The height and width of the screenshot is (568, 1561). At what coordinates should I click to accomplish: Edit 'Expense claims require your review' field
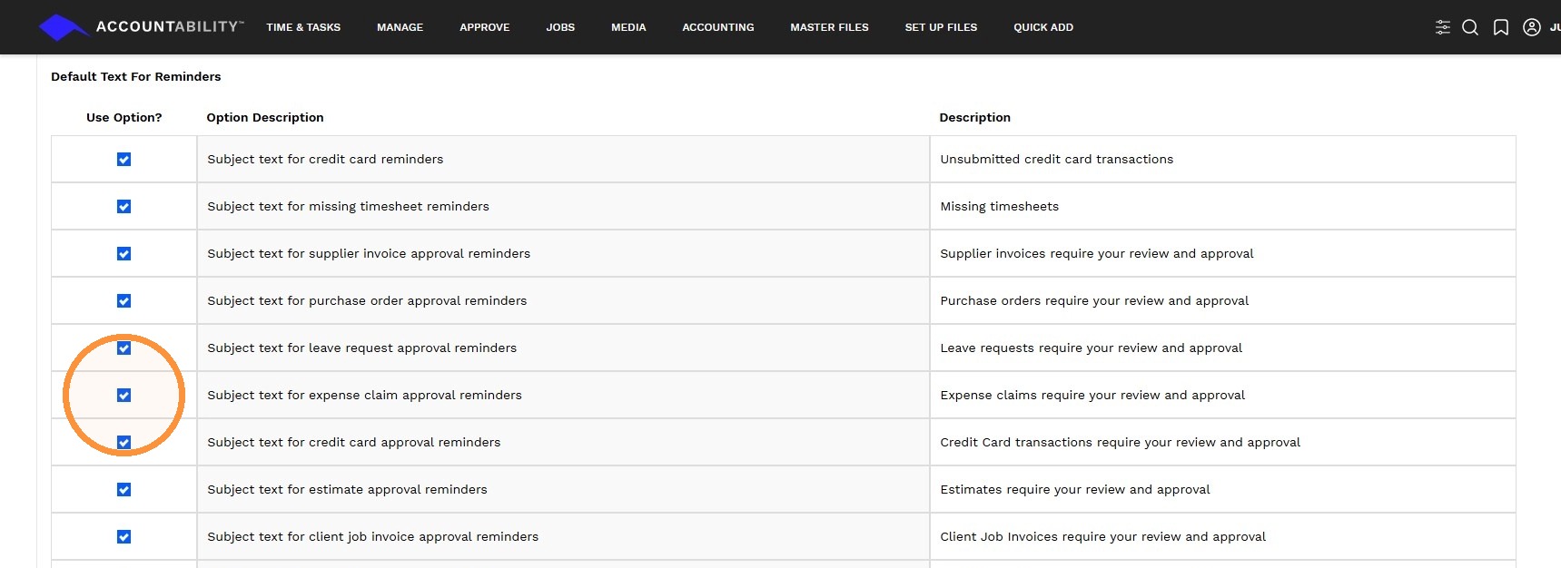[1222, 396]
